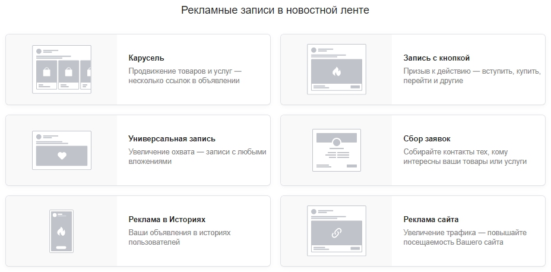
Task: Select the Сбор заявок title
Action: (426, 139)
